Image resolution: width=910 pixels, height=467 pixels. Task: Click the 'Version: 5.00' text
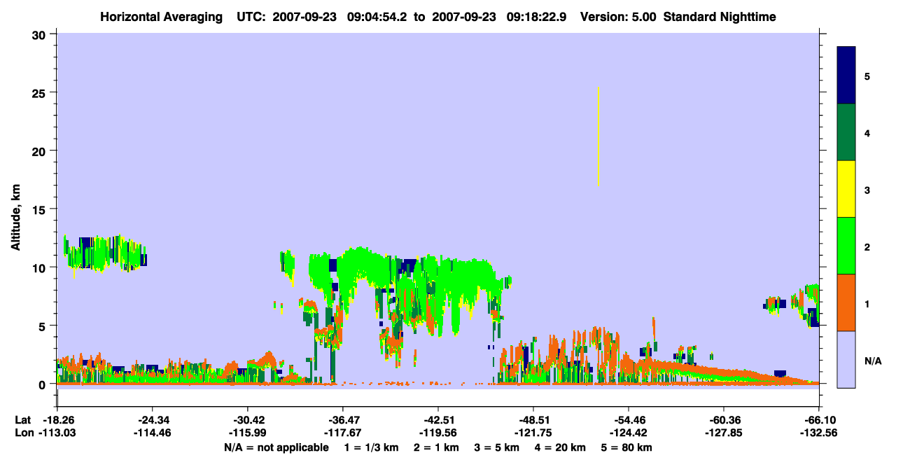tap(615, 17)
